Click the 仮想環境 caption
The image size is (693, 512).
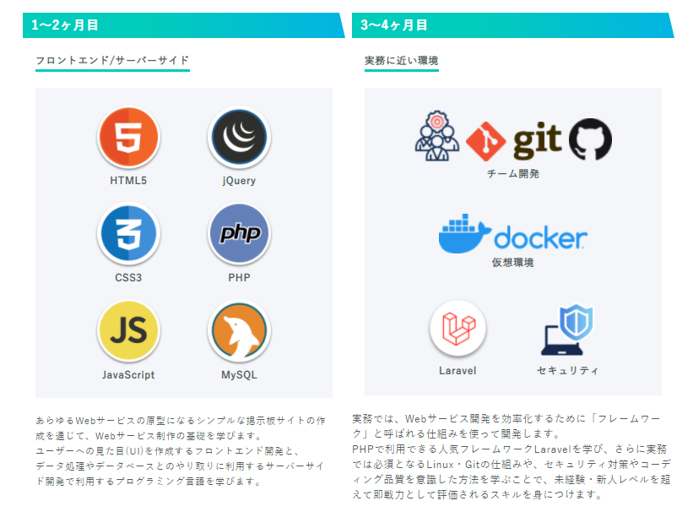click(x=513, y=263)
